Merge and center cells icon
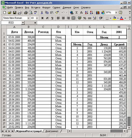The image size is (132, 138). point(73,18)
